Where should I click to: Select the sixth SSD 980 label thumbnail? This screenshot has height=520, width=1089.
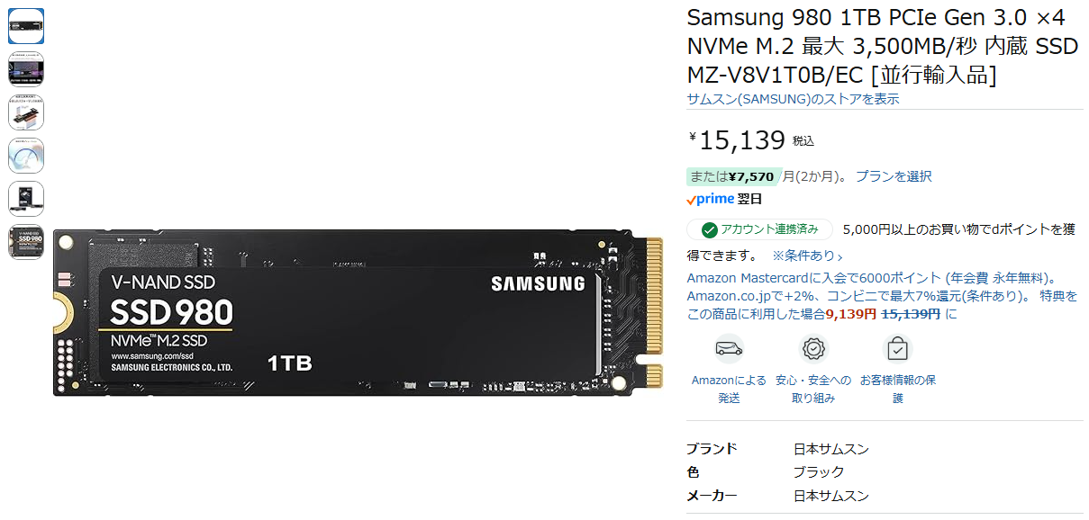tap(26, 242)
